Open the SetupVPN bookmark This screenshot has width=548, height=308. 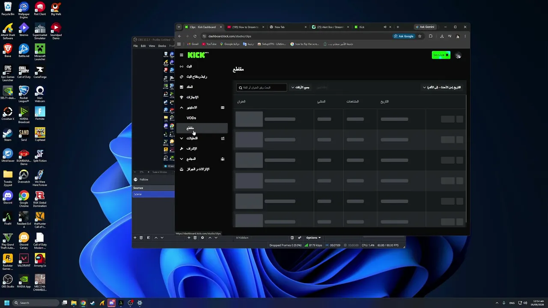[272, 44]
